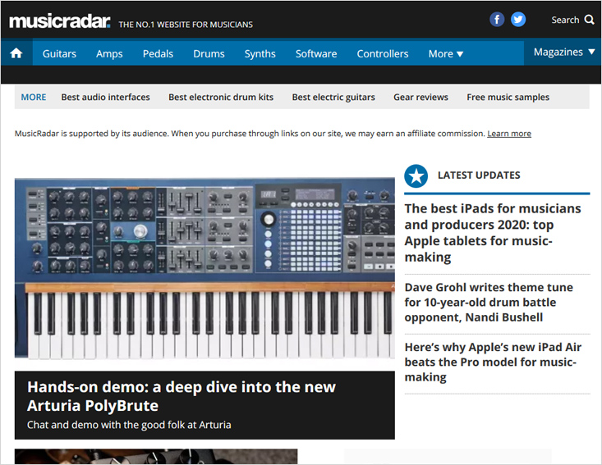This screenshot has height=465, width=602.
Task: Follow the Learn more affiliate link
Action: point(509,134)
